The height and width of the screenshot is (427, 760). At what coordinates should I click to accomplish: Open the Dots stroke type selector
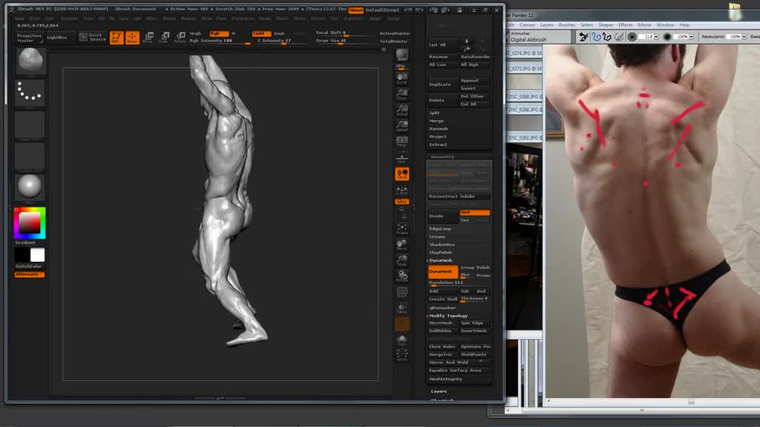pos(30,93)
